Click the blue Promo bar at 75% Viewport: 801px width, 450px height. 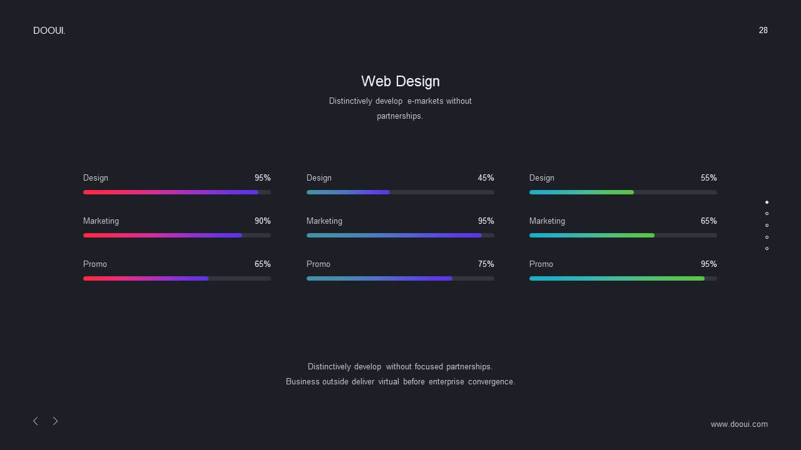(x=379, y=279)
